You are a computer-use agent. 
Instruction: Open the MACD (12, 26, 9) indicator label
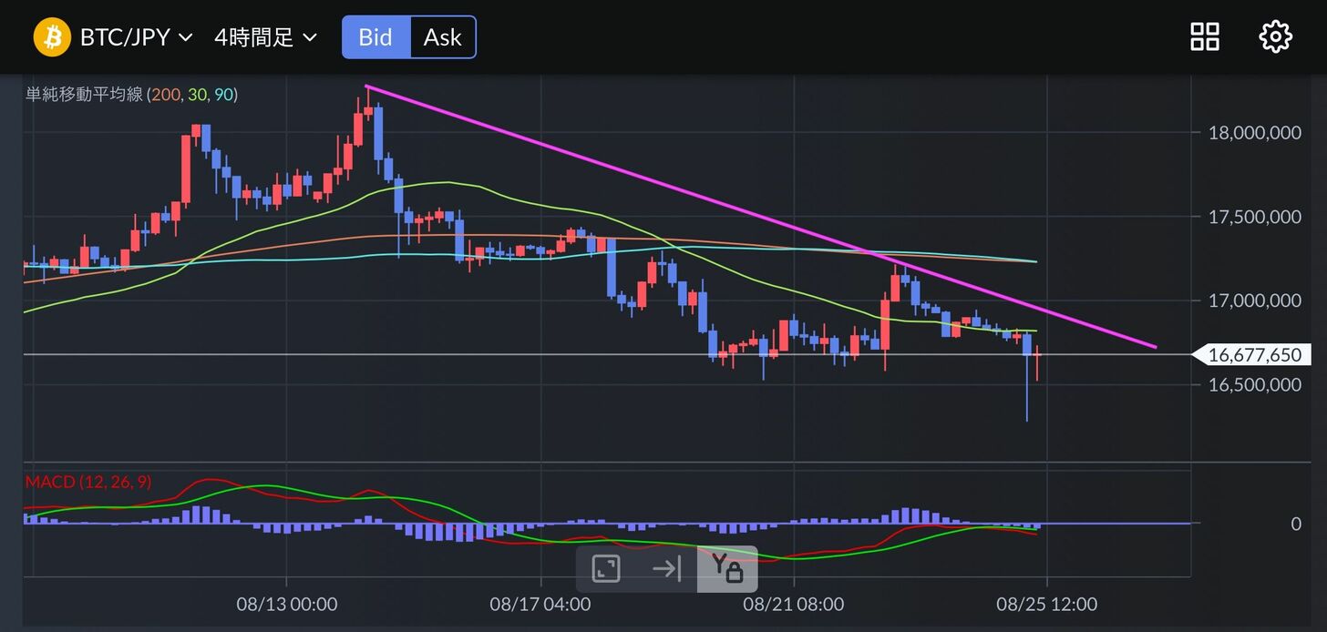coord(88,482)
